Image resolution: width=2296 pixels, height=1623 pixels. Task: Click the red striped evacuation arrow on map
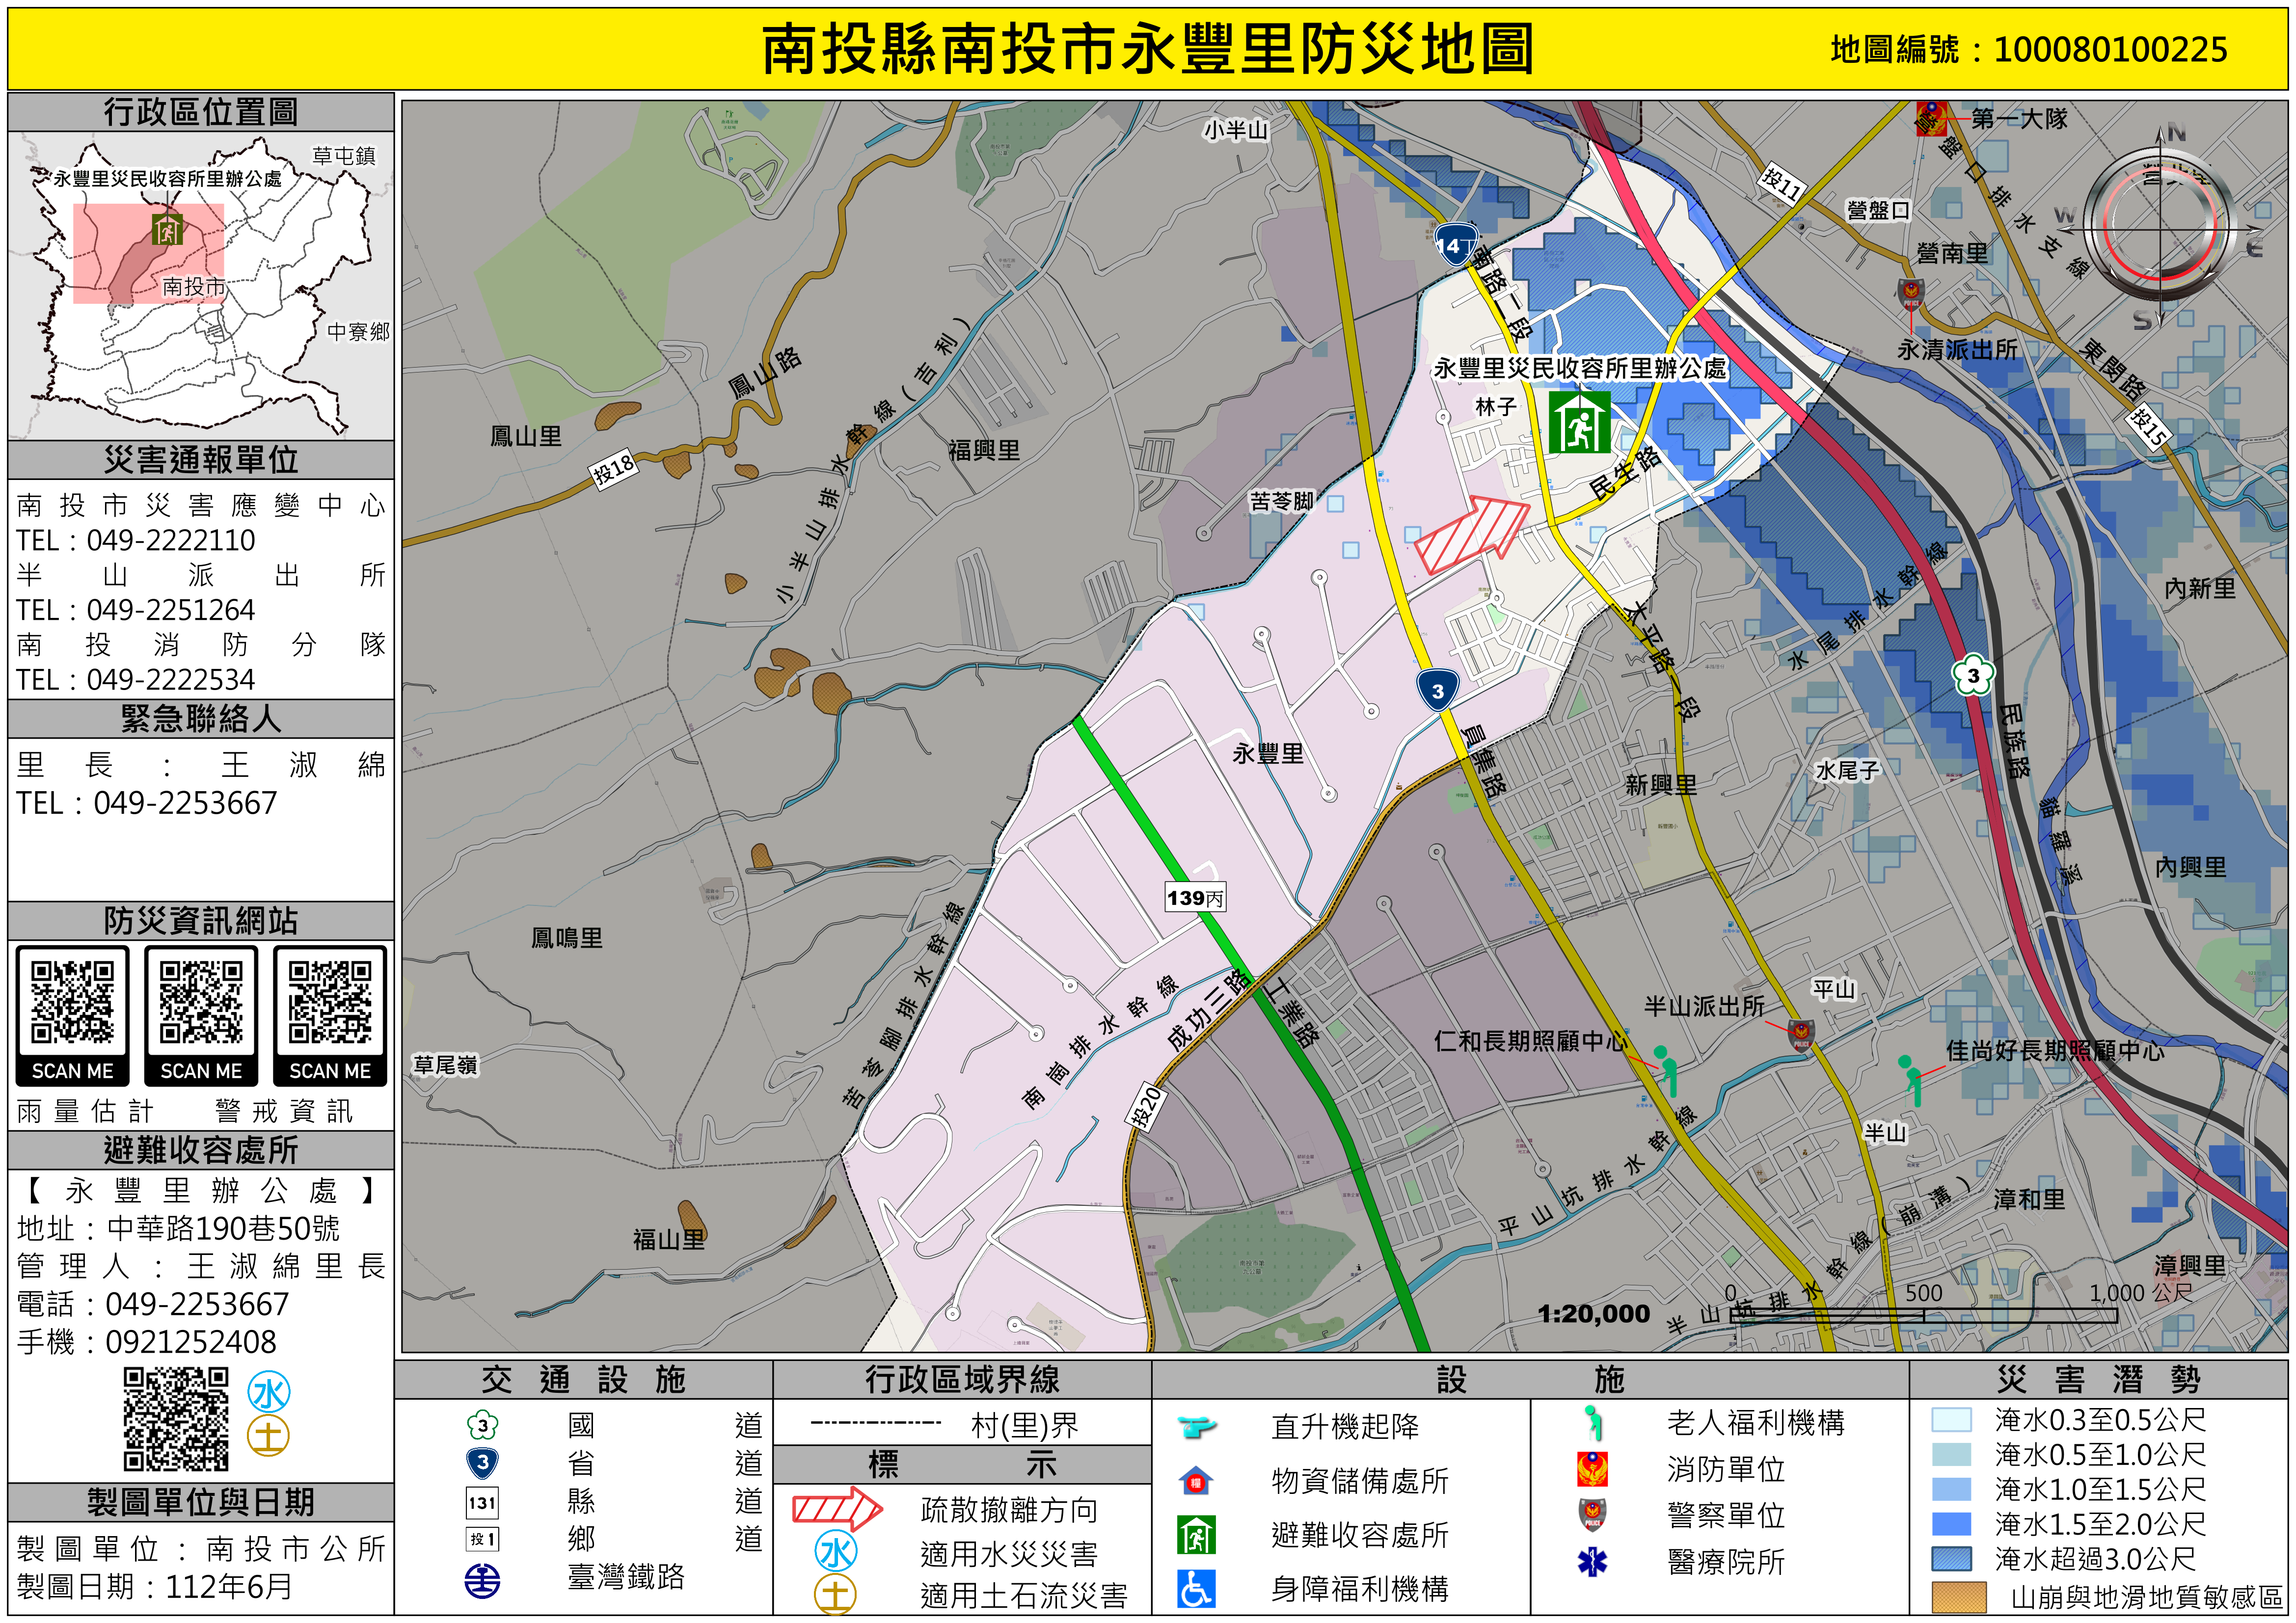[1473, 534]
